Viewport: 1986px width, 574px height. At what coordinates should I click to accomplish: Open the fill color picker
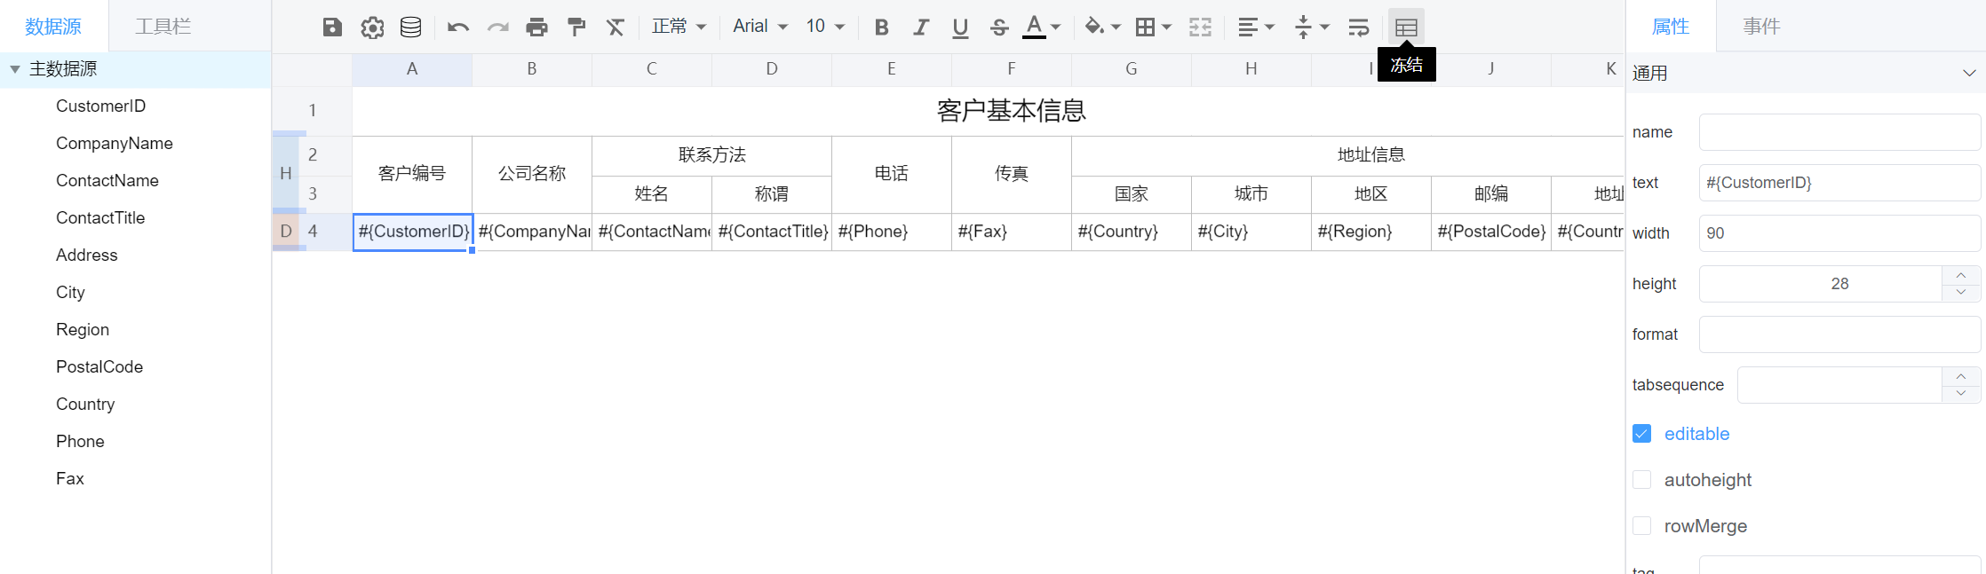coord(1102,28)
